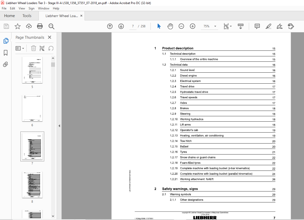Click the insert/print pages thumbnail icon
304x220 pixels.
(x=42, y=48)
